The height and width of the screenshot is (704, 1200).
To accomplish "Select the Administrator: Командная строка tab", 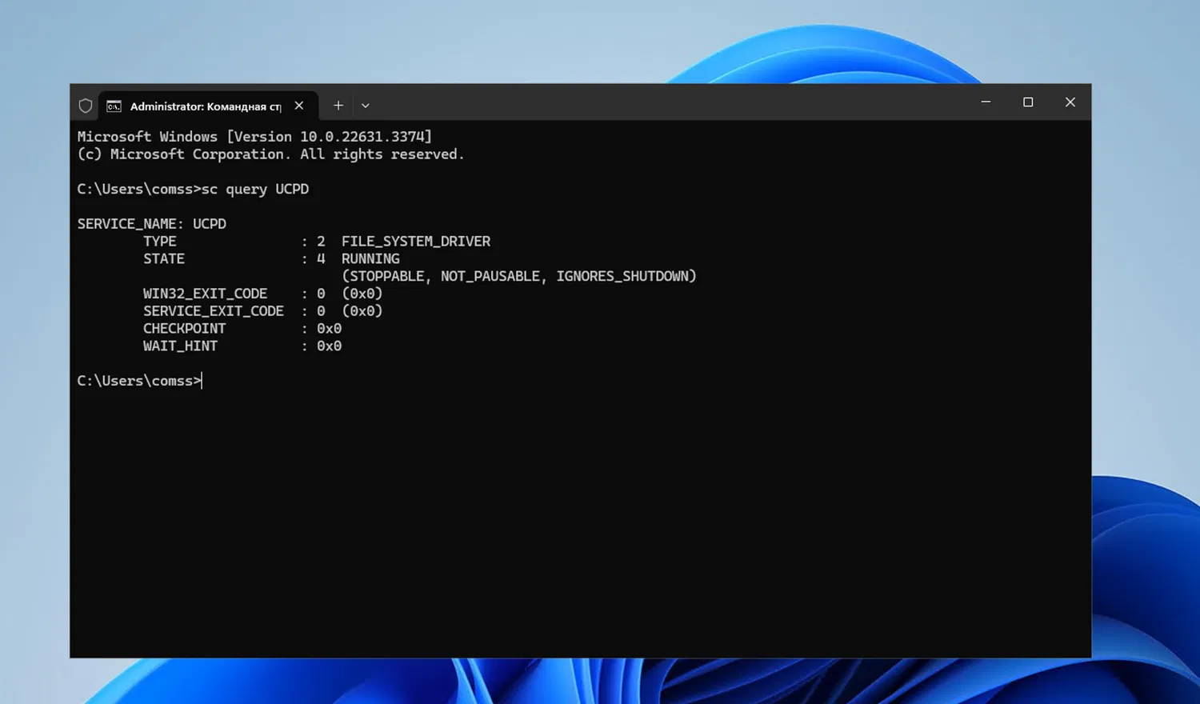I will tap(208, 106).
